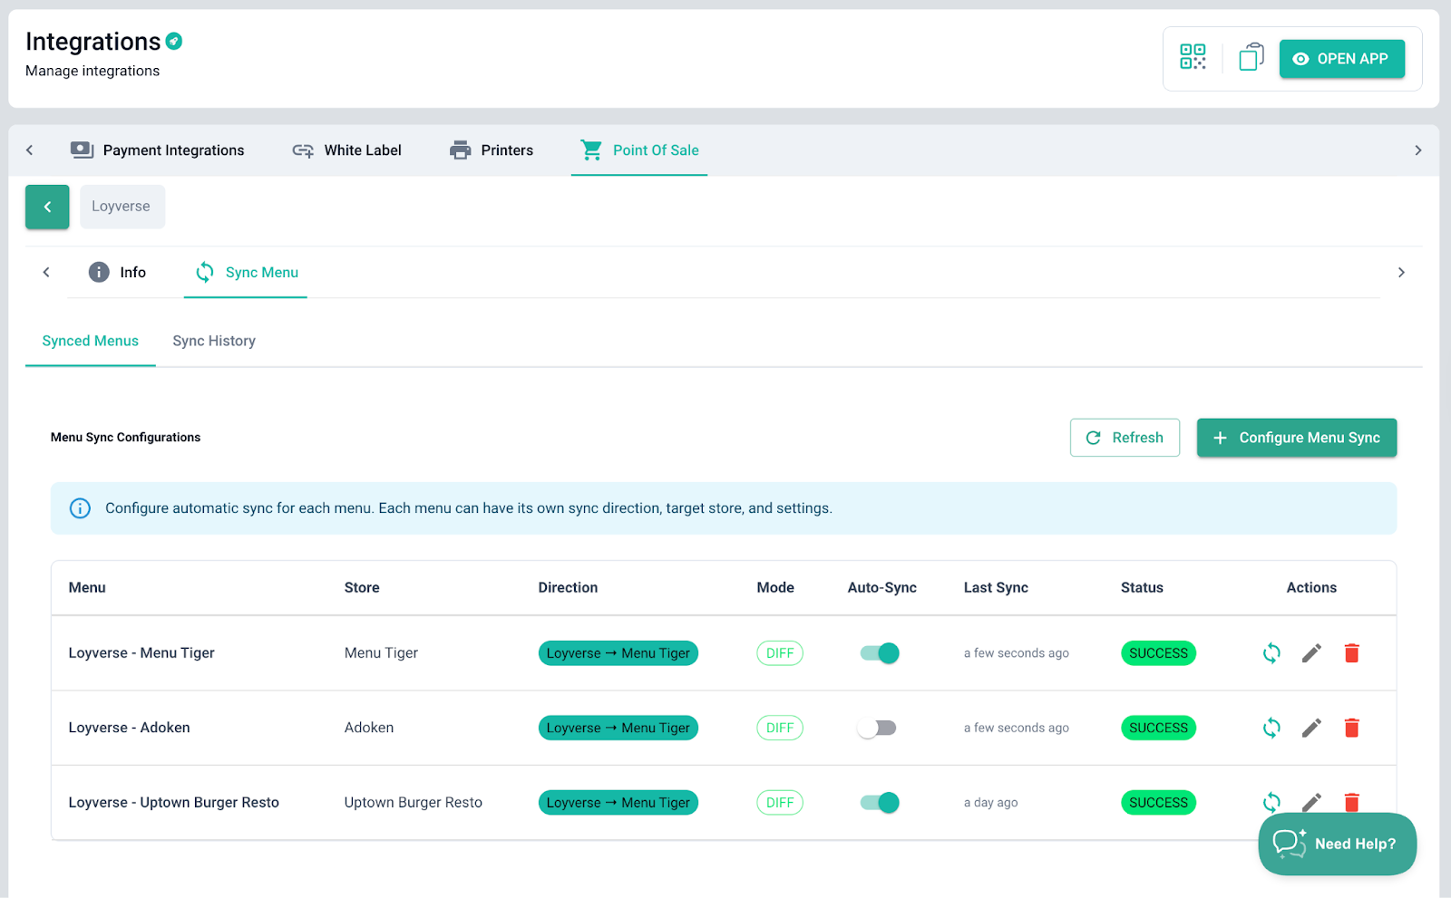The height and width of the screenshot is (898, 1451).
Task: Open the Payment Integrations tab
Action: [x=158, y=150]
